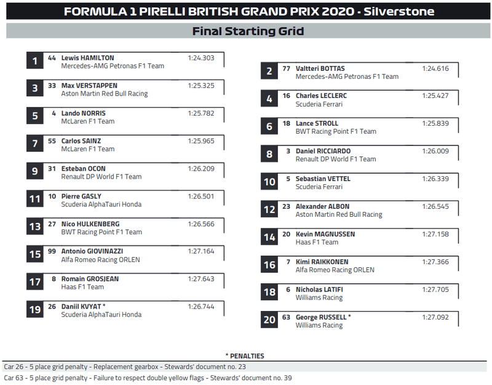Viewport: 492px width, 385px height.
Task: Select Lewis HAMILTON driver name
Action: (x=87, y=58)
